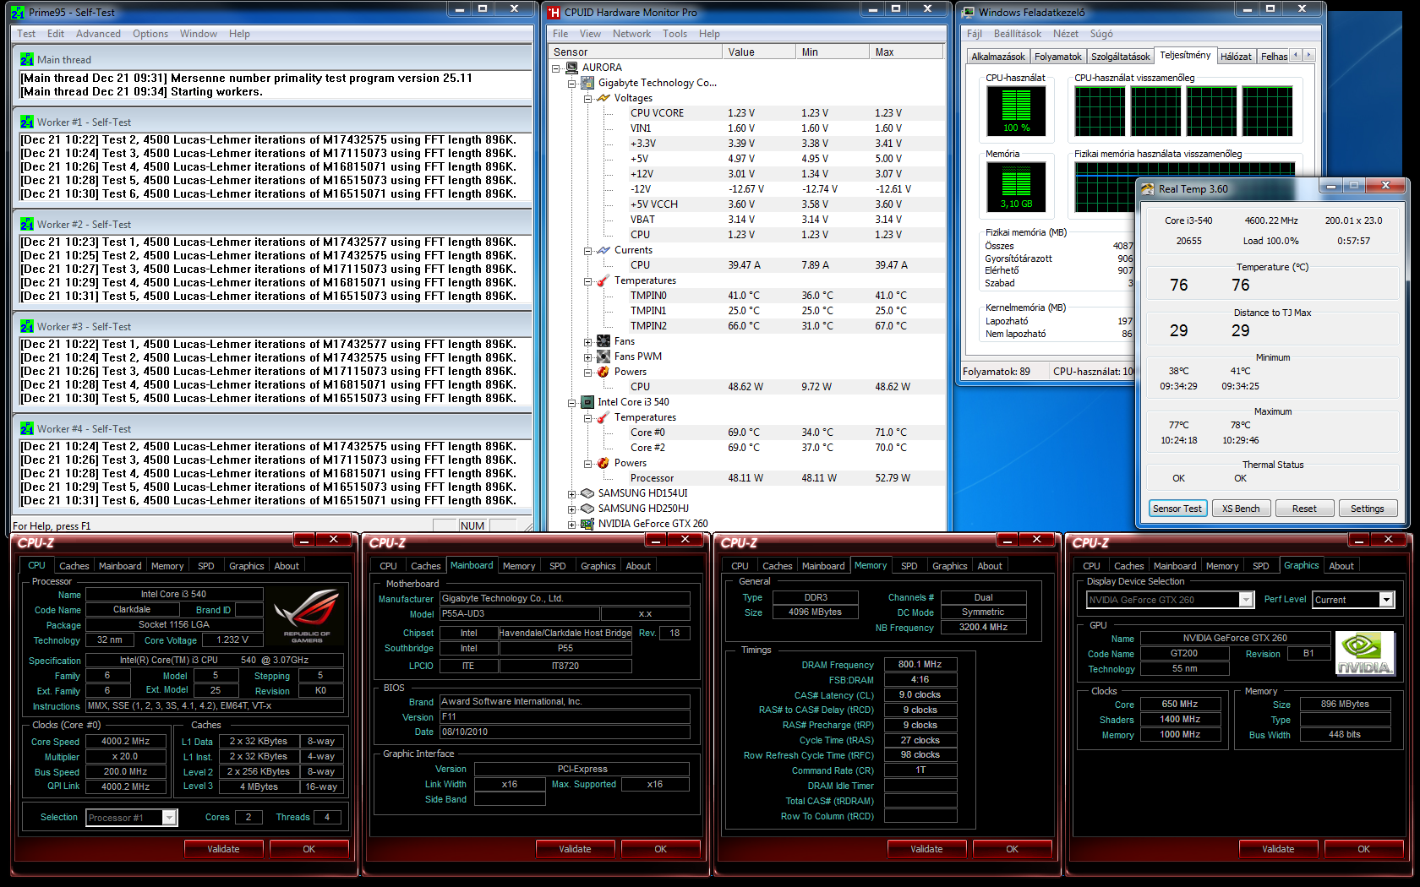Click the Fans PWM icon in HWMonitor tree

[x=603, y=356]
